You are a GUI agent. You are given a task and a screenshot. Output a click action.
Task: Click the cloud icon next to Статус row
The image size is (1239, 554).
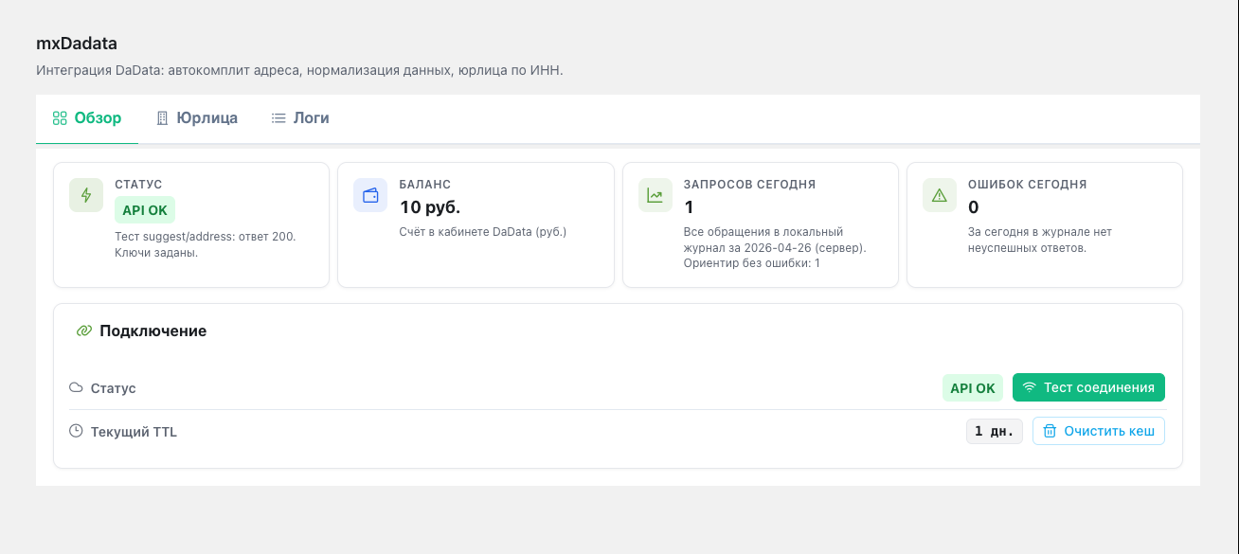point(76,388)
